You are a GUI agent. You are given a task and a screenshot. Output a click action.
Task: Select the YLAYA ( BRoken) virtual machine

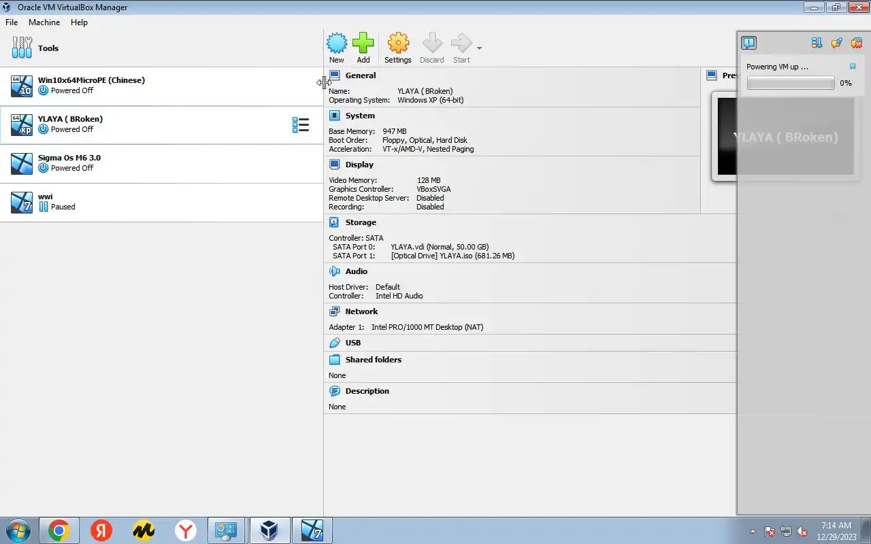161,124
